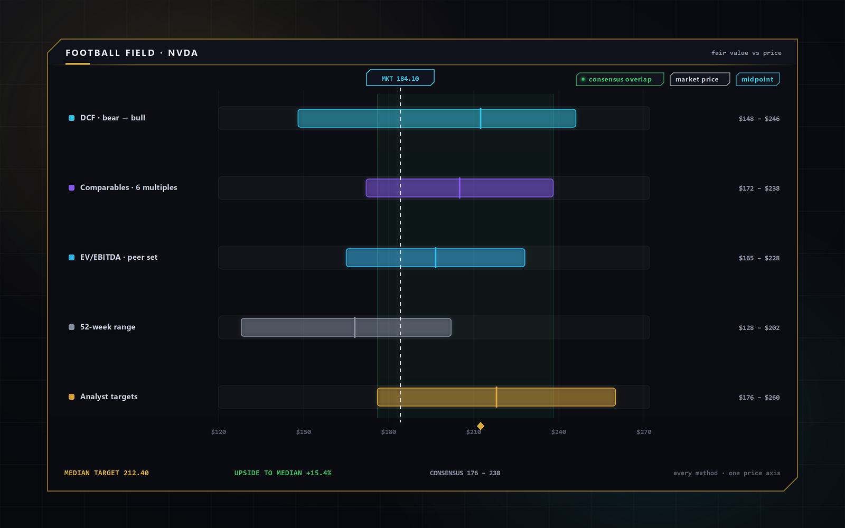Click the Comparables row purple color swatch

(71, 187)
